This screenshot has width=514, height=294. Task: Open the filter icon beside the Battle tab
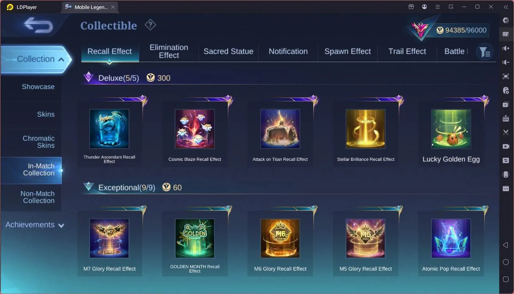[485, 52]
